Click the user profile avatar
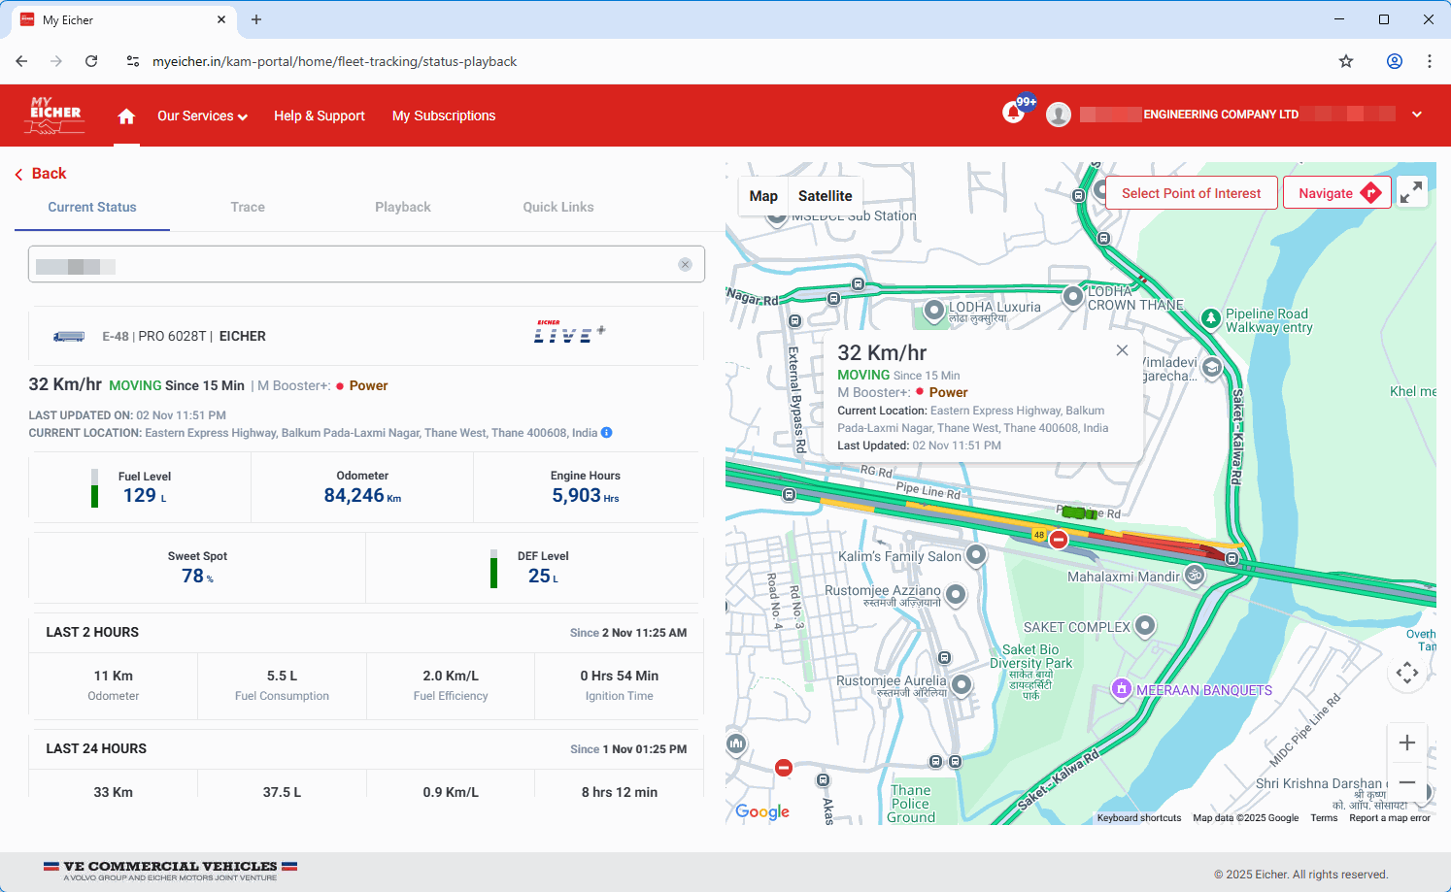The image size is (1451, 892). coord(1059,115)
